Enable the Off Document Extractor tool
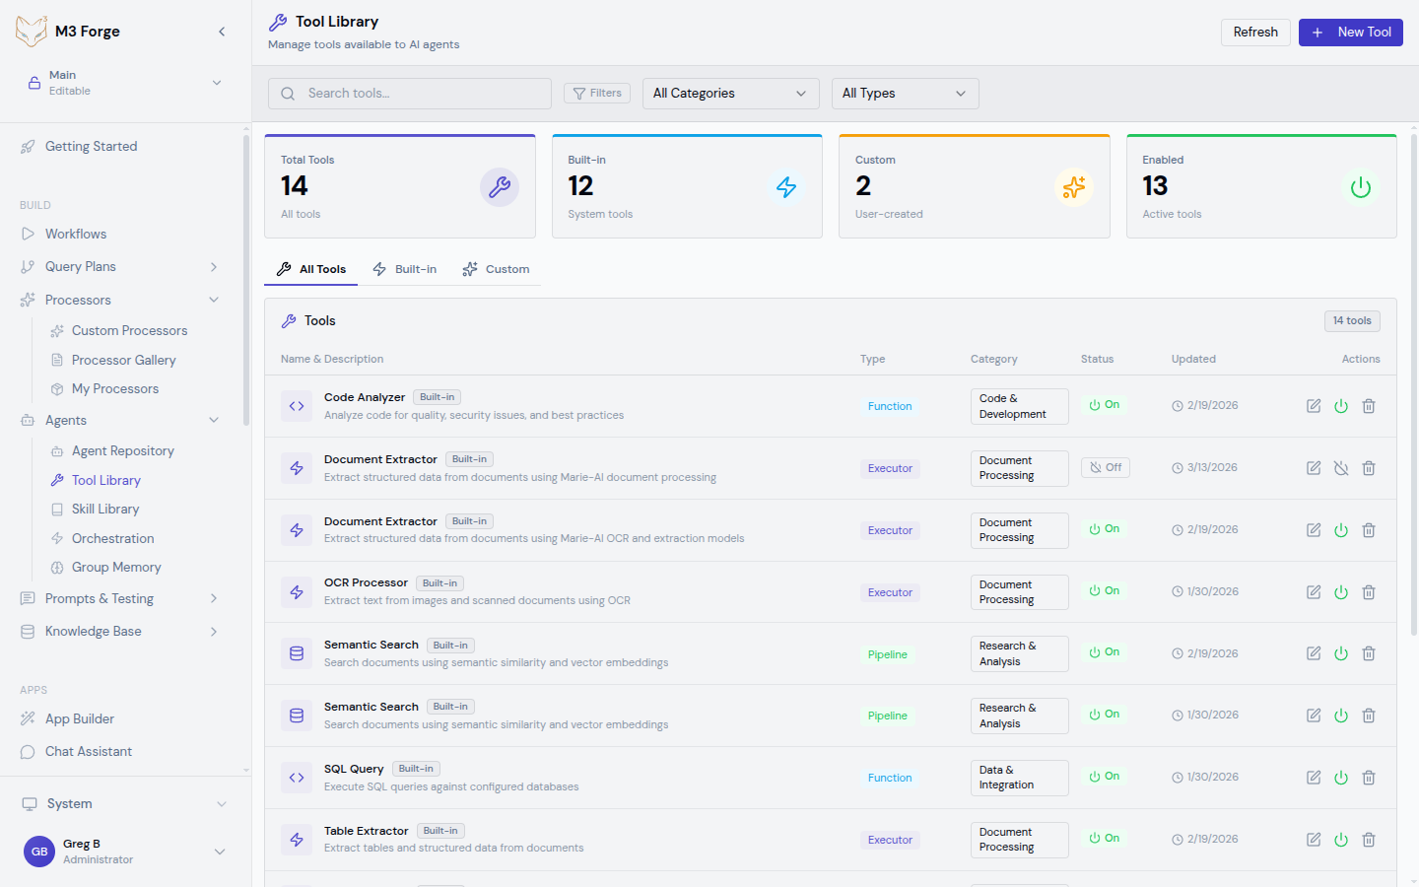Viewport: 1419px width, 887px height. (1341, 467)
